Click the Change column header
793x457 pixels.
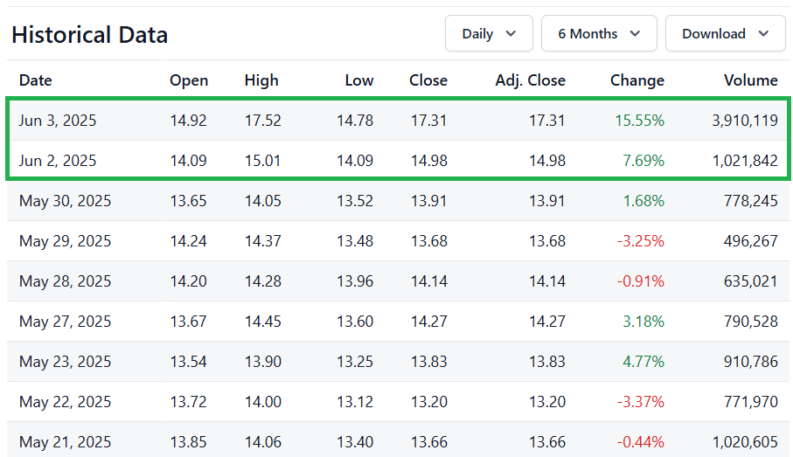[x=637, y=80]
